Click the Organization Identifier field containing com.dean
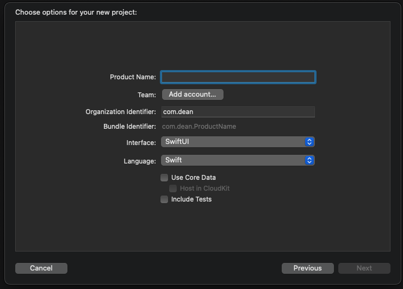Screen dimensions: 403x289 point(238,112)
